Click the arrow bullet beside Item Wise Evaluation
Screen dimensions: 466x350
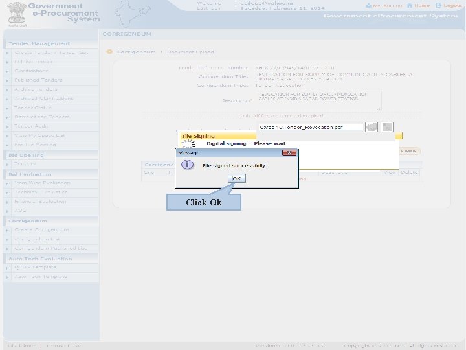[7, 183]
